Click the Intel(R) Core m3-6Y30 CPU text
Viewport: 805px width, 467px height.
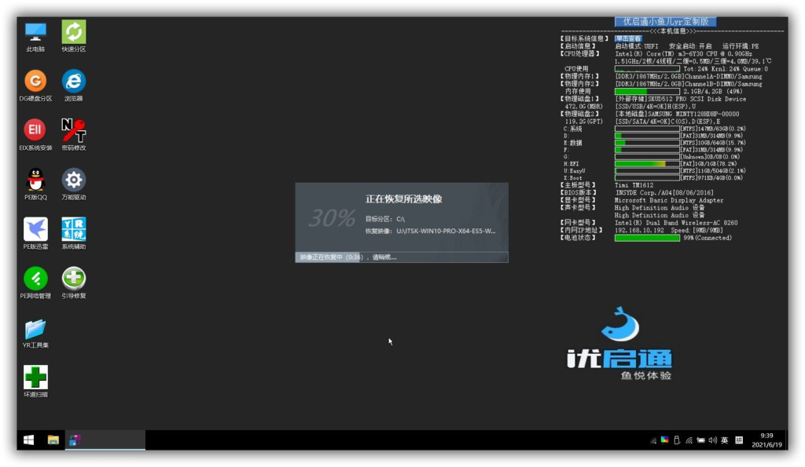pyautogui.click(x=683, y=54)
